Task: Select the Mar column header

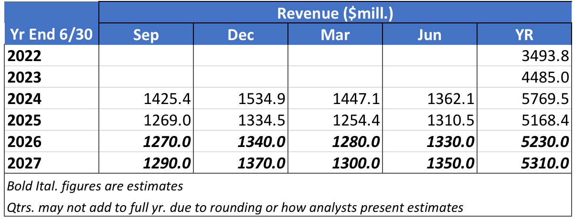Action: point(335,34)
